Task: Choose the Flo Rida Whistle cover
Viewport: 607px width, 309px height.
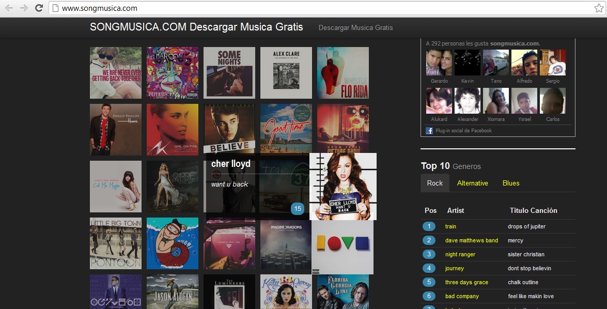Action: point(343,73)
